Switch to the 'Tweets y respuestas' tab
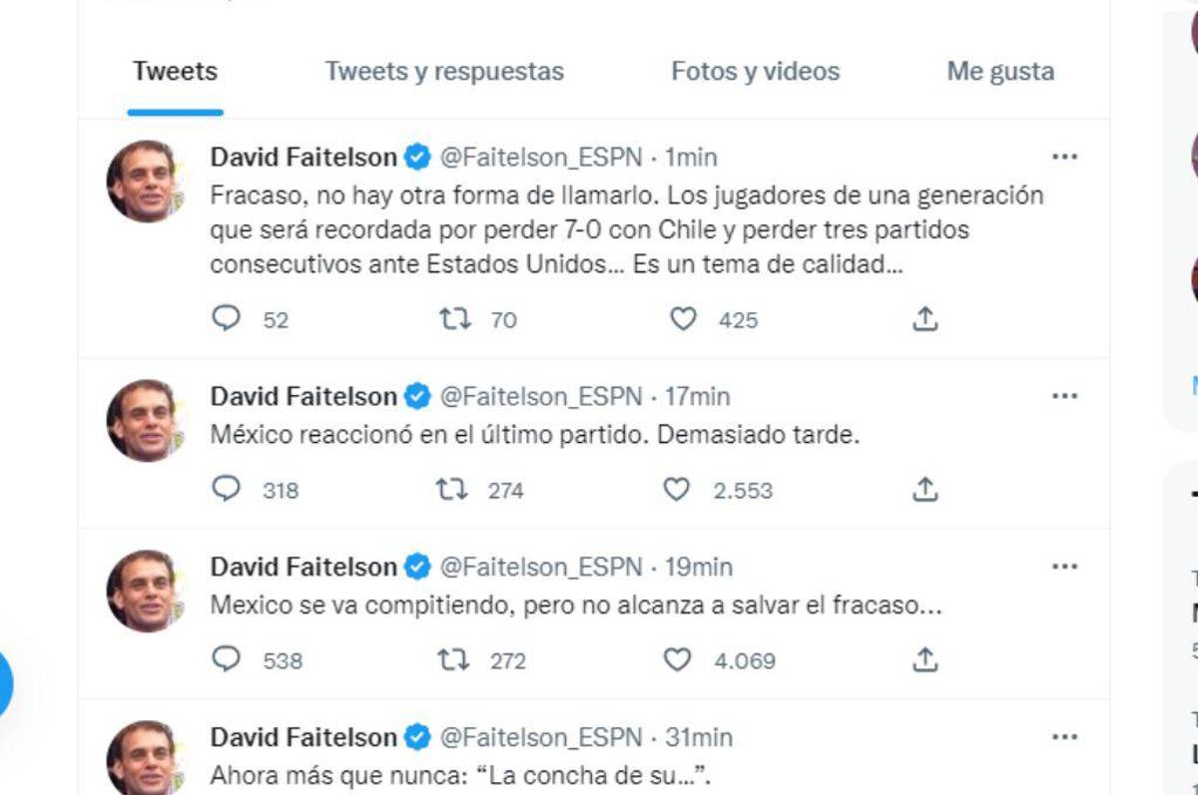The width and height of the screenshot is (1198, 795). (x=444, y=72)
